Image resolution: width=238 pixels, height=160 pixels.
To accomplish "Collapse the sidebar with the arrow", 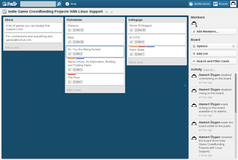I will (185, 85).
